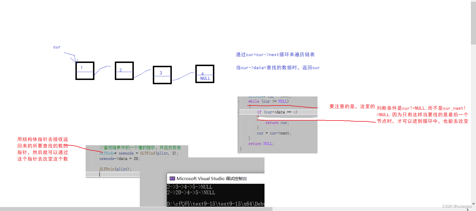Select the blue 'cur' pointer label
Screen dimensions: 476x211
[57, 47]
